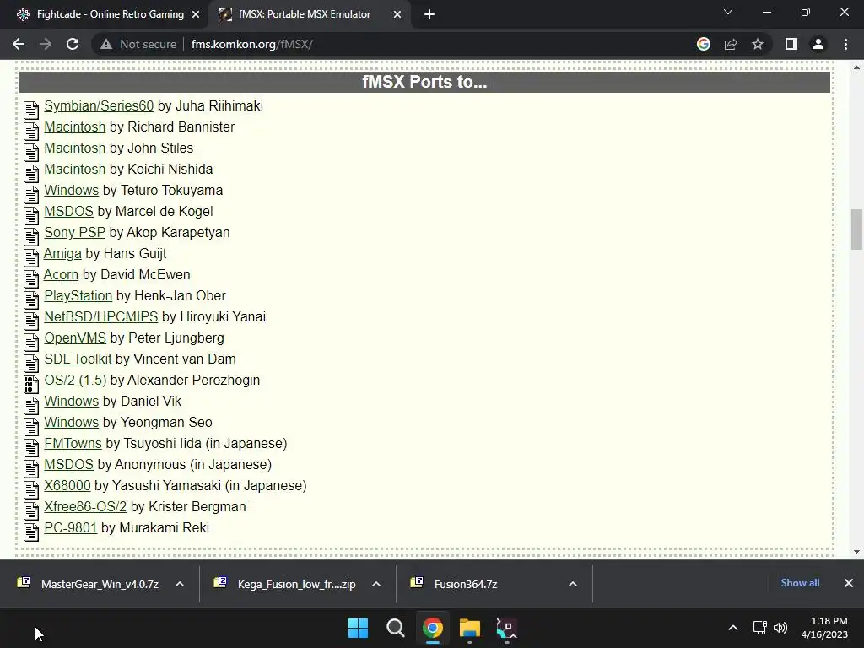Show the Not secure site info
This screenshot has width=864, height=648.
[138, 44]
